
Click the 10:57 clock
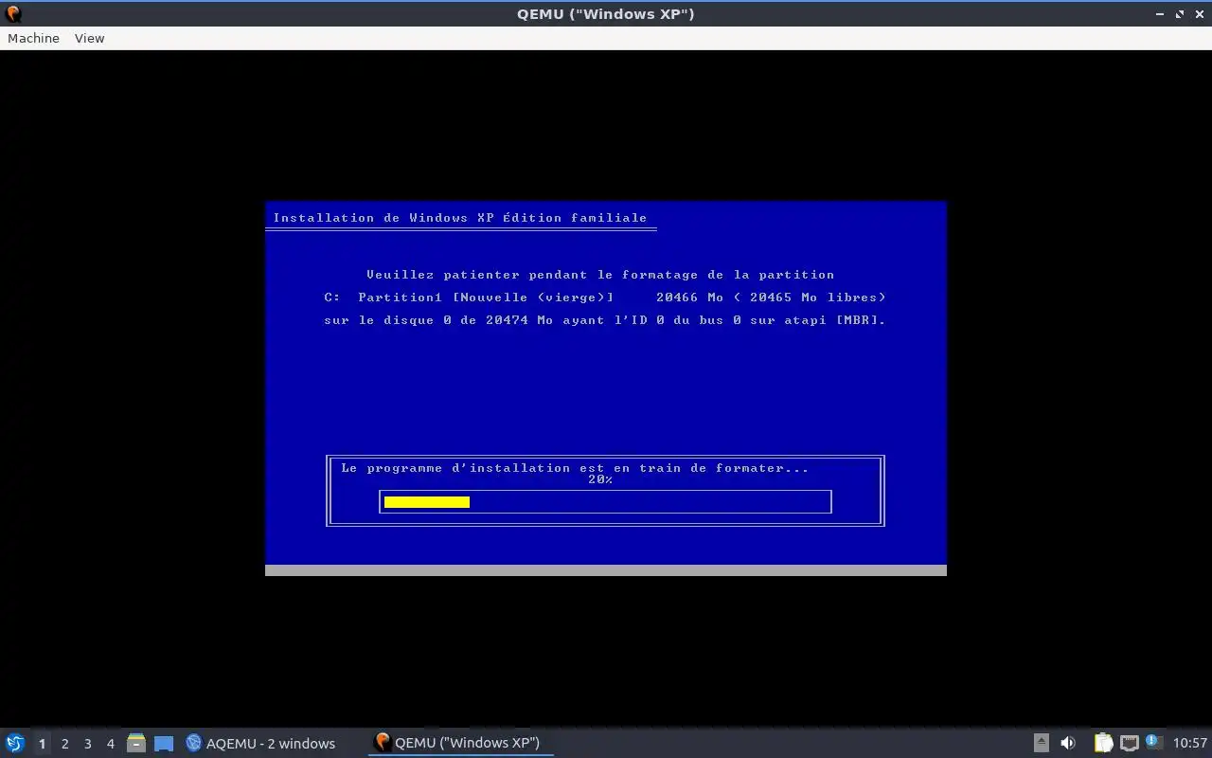pyautogui.click(x=1190, y=743)
